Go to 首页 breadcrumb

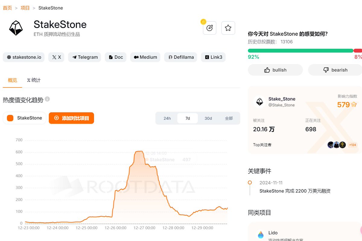click(8, 8)
